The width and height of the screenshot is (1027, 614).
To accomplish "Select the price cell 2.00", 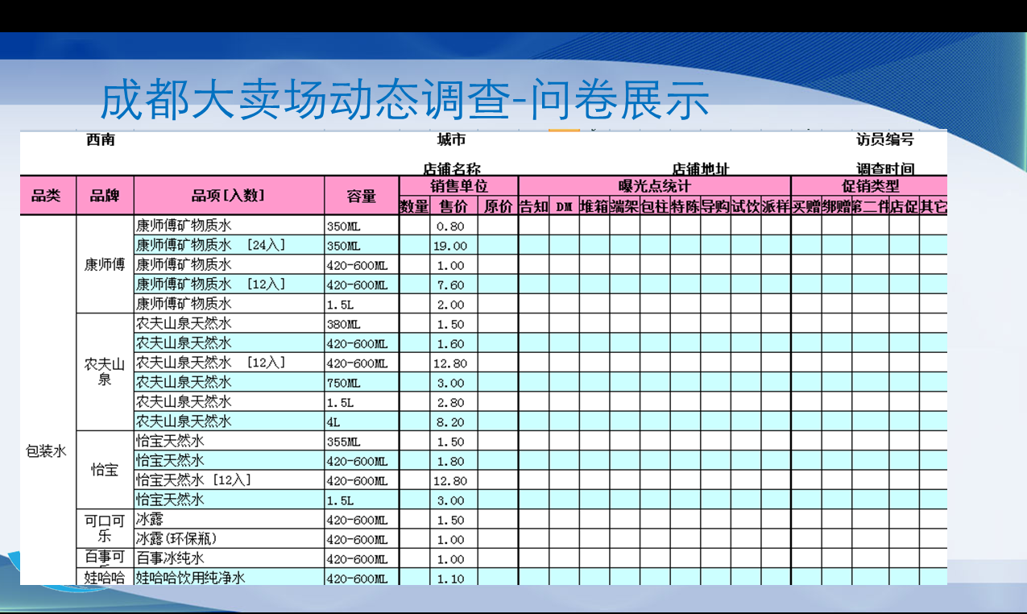I will 453,304.
